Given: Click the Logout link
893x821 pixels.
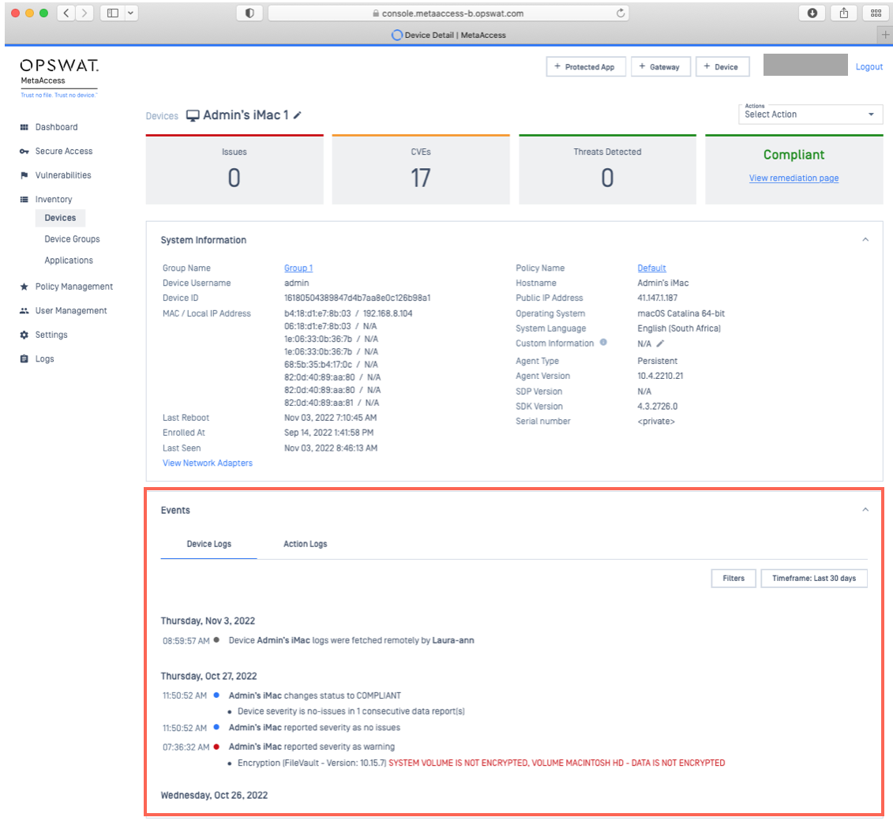Looking at the screenshot, I should pos(869,66).
